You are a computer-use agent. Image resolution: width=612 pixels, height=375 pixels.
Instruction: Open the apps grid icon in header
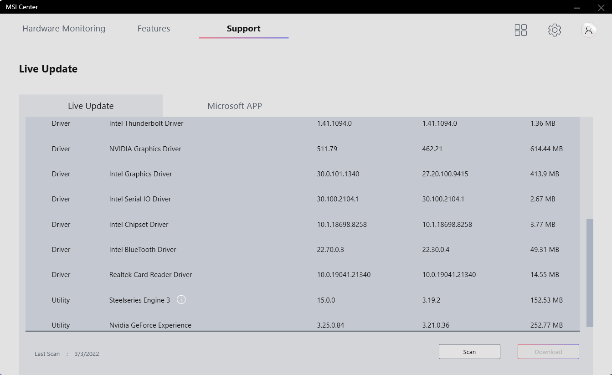520,30
